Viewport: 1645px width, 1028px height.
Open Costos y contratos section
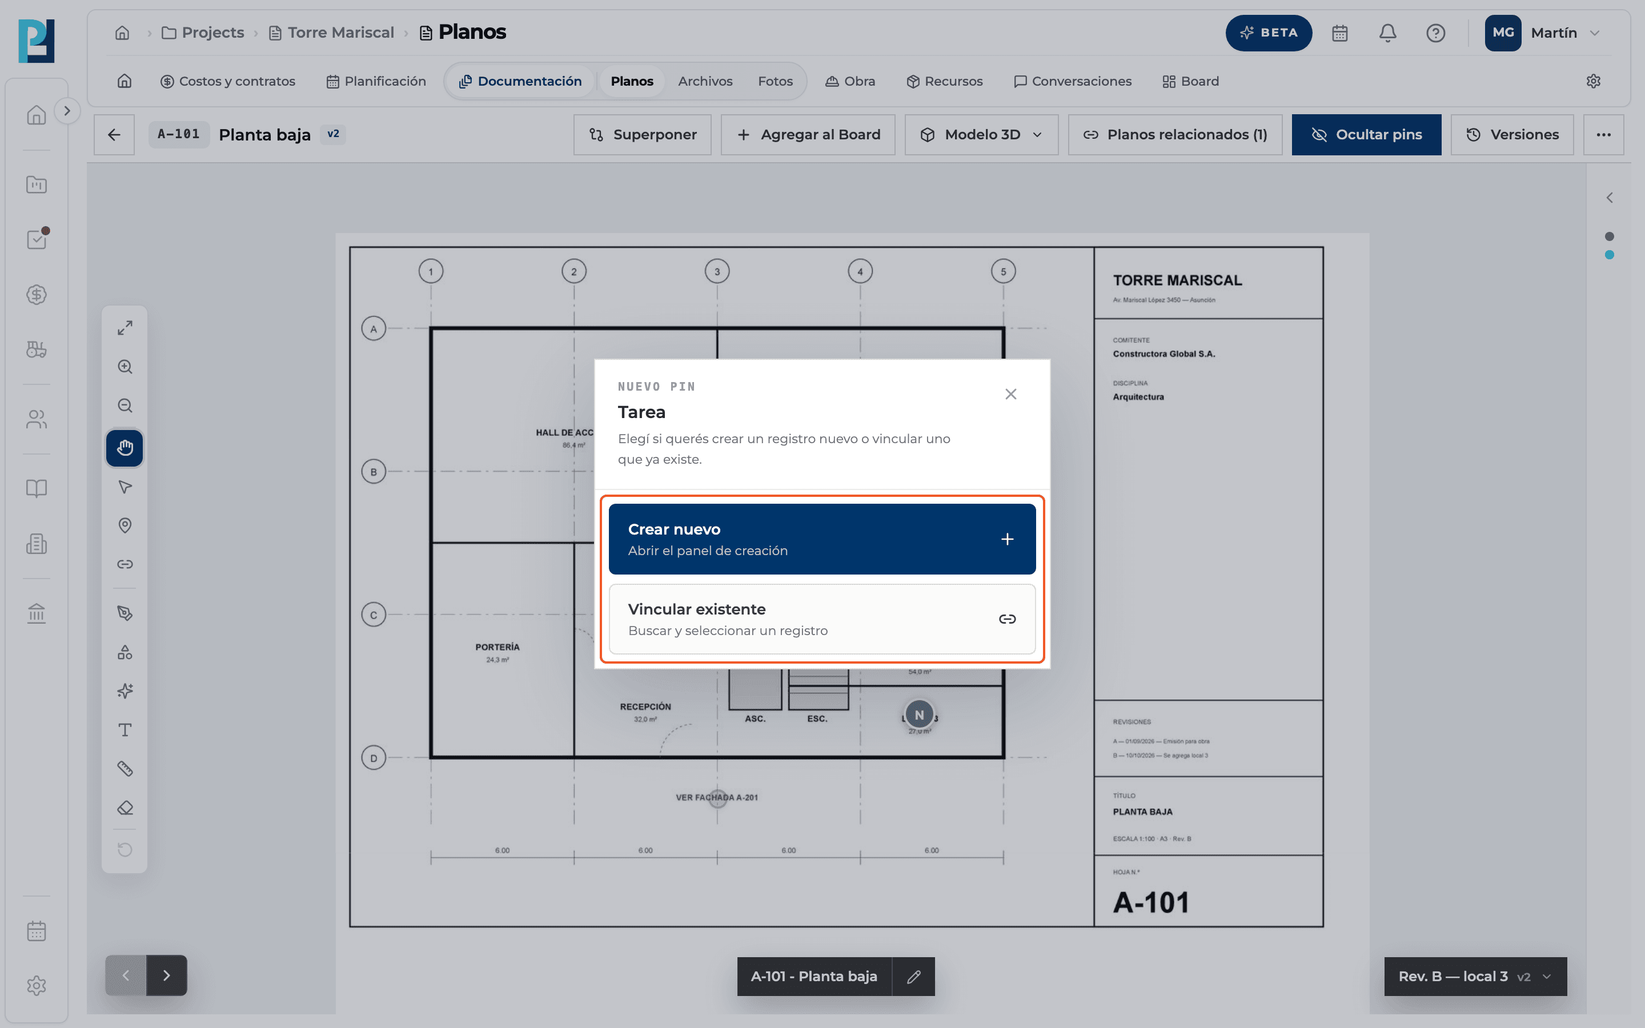click(228, 82)
